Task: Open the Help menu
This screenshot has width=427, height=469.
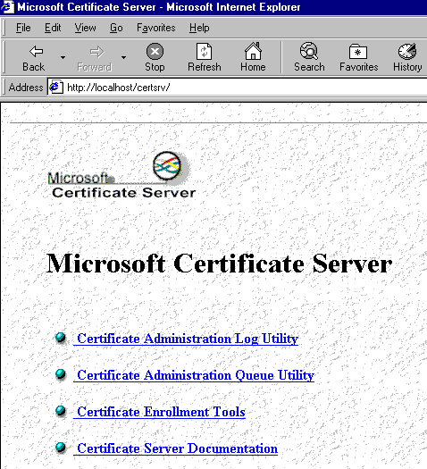Action: click(199, 28)
